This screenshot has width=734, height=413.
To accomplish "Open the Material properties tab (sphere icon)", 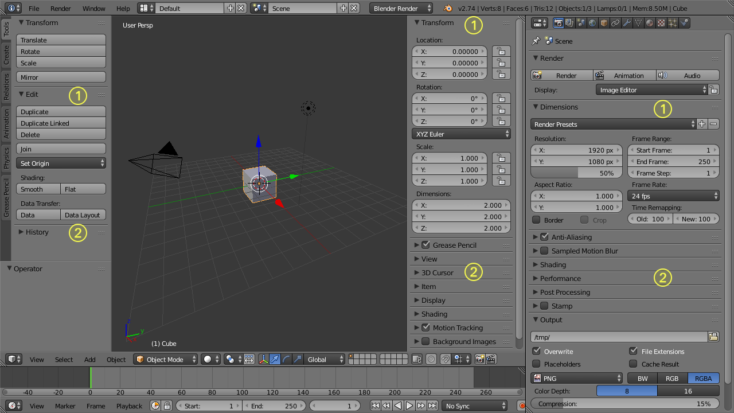I will (x=649, y=22).
